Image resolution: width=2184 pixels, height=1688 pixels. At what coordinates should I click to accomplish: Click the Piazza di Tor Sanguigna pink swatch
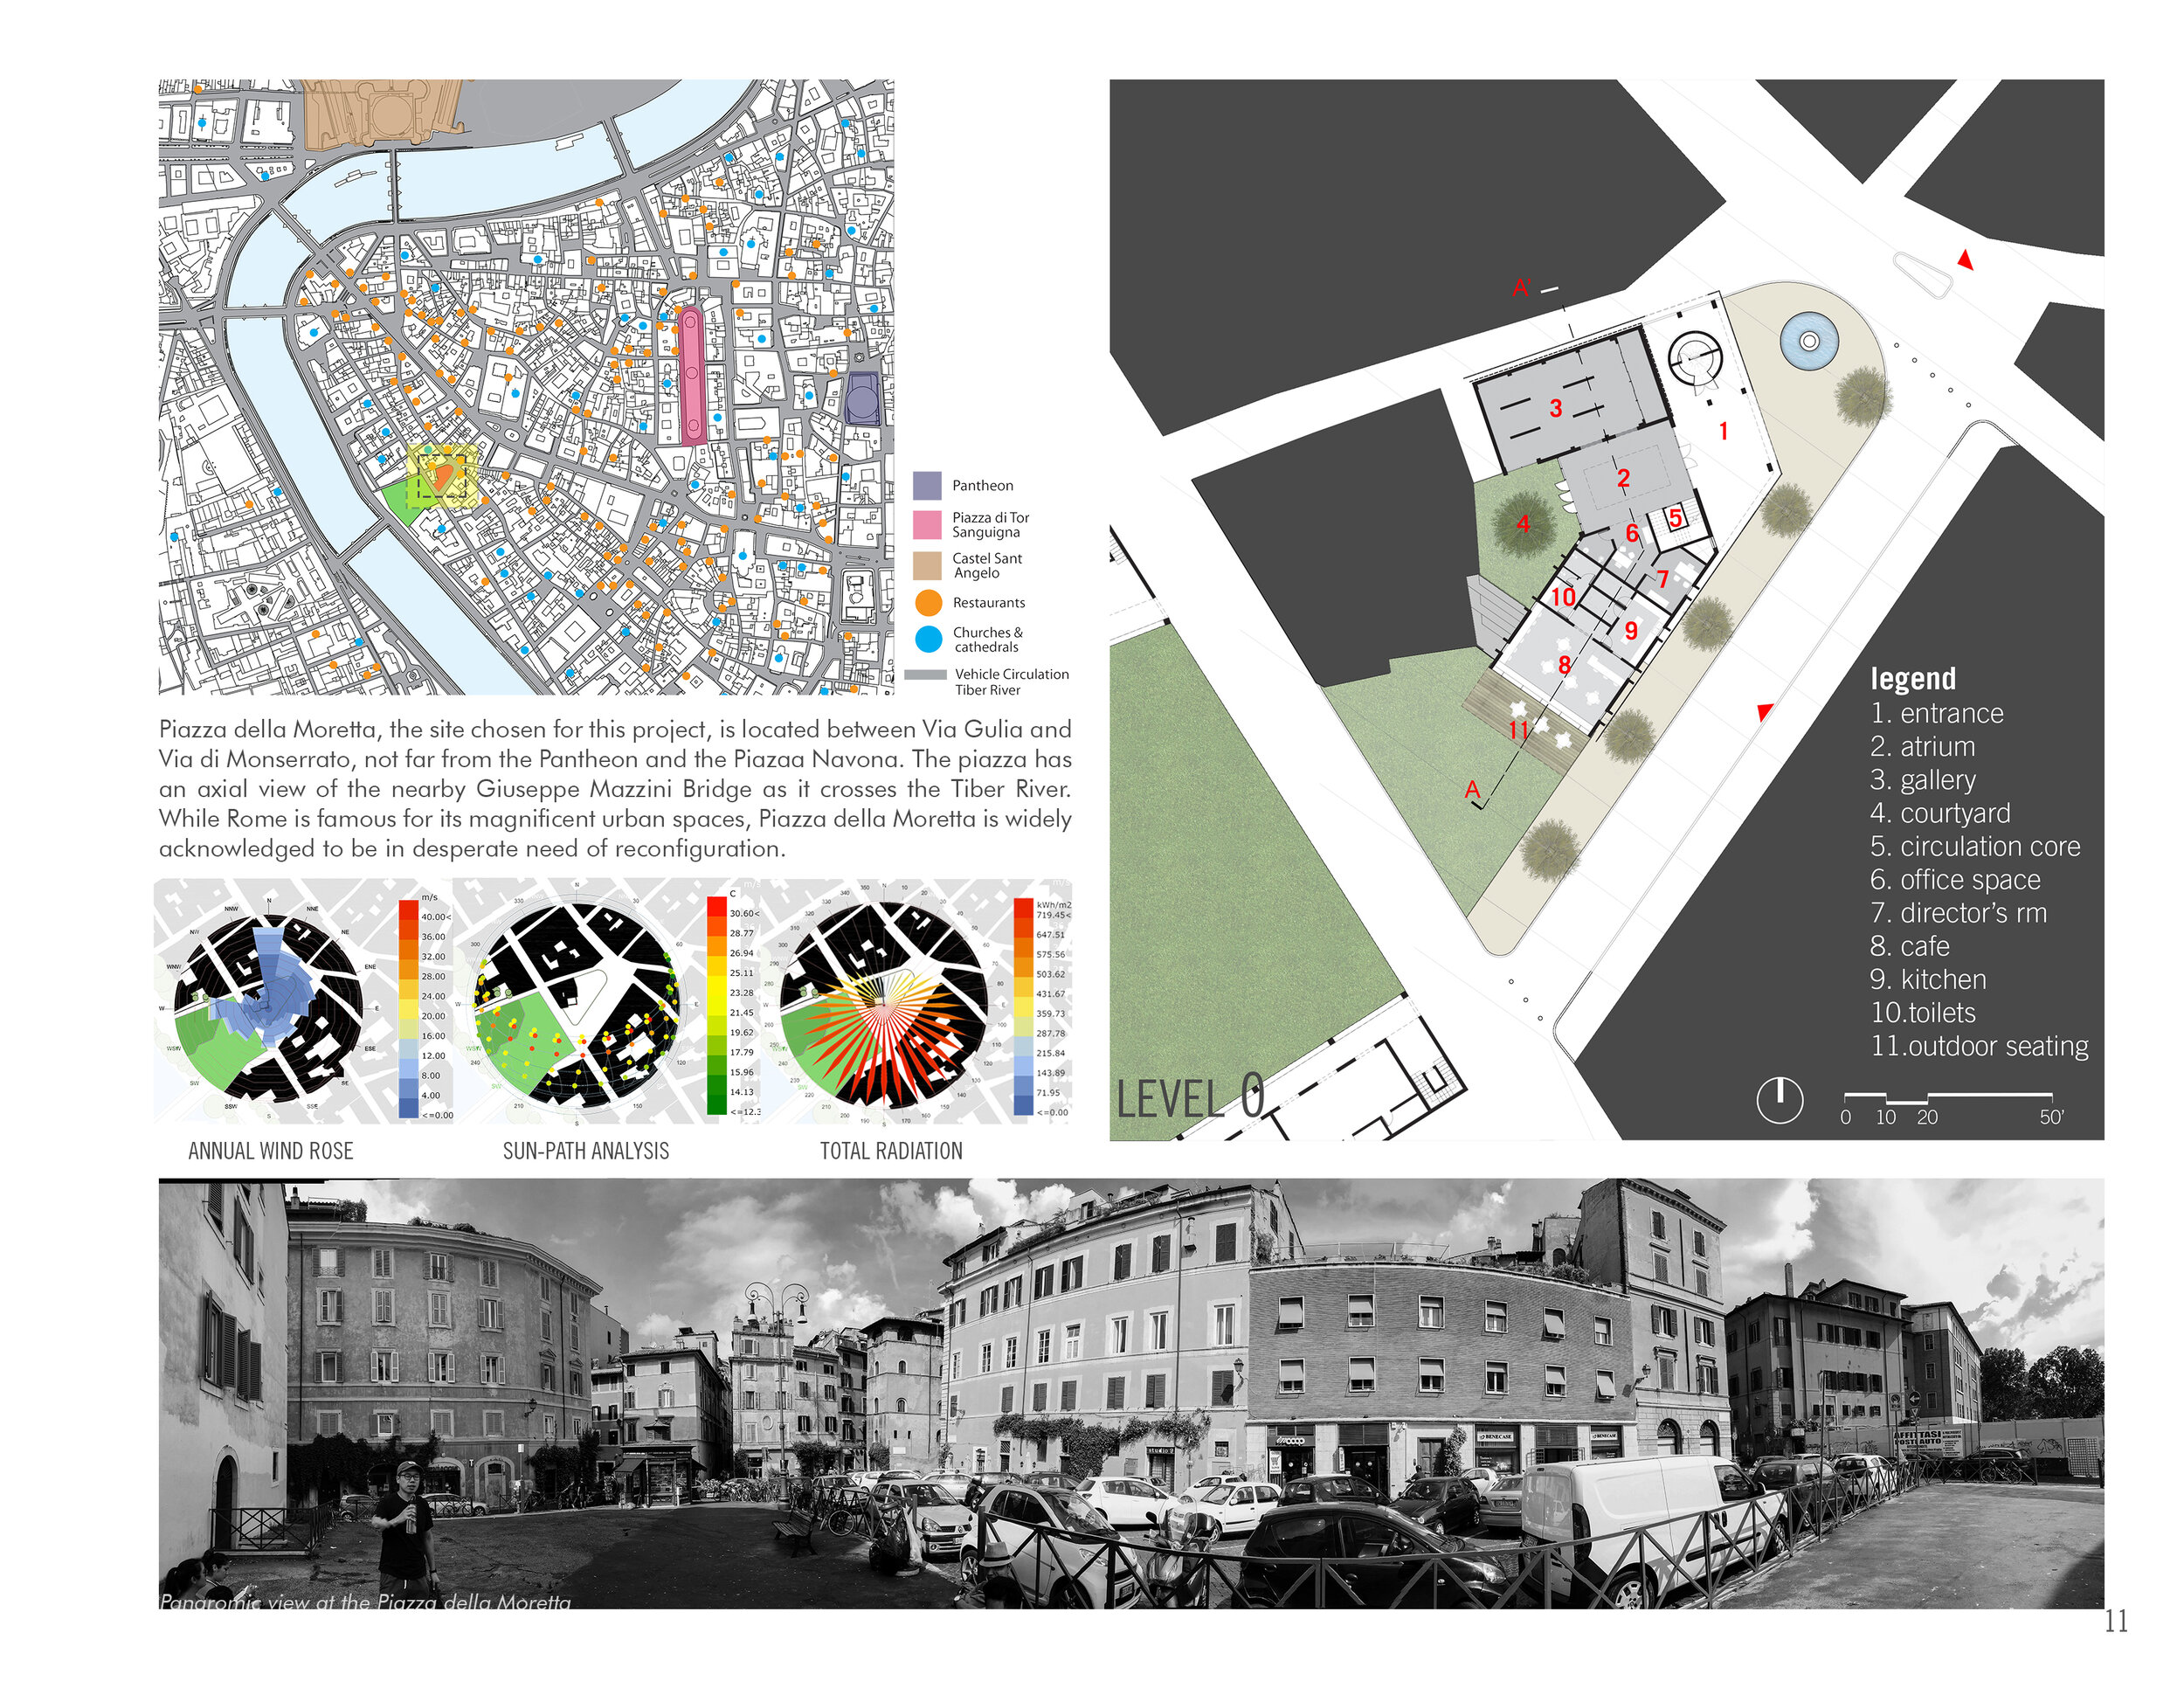click(x=927, y=525)
